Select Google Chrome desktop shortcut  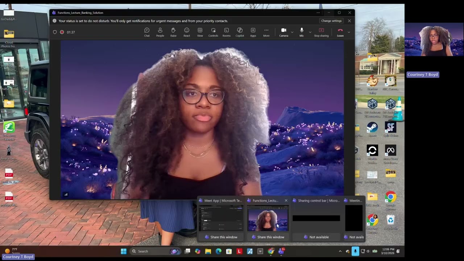[390, 201]
